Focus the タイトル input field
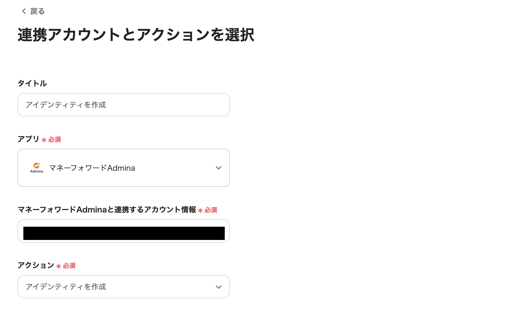The image size is (527, 324). 123,105
